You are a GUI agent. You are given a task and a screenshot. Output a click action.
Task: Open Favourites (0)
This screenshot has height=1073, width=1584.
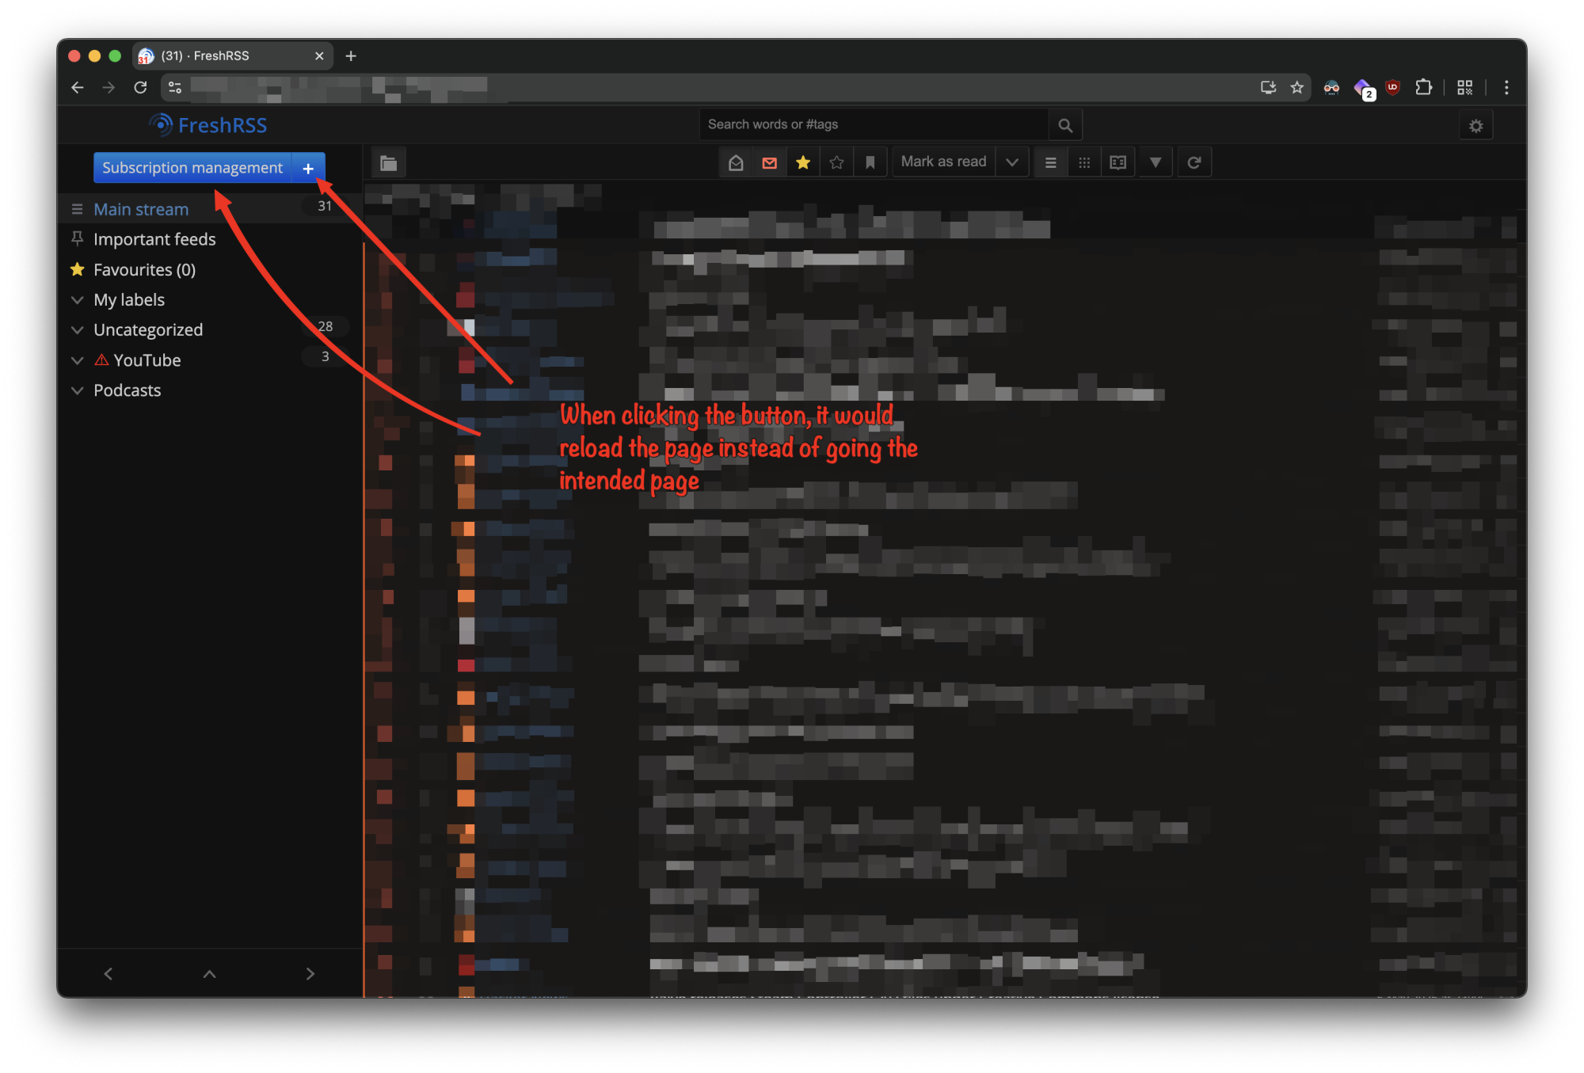click(144, 269)
